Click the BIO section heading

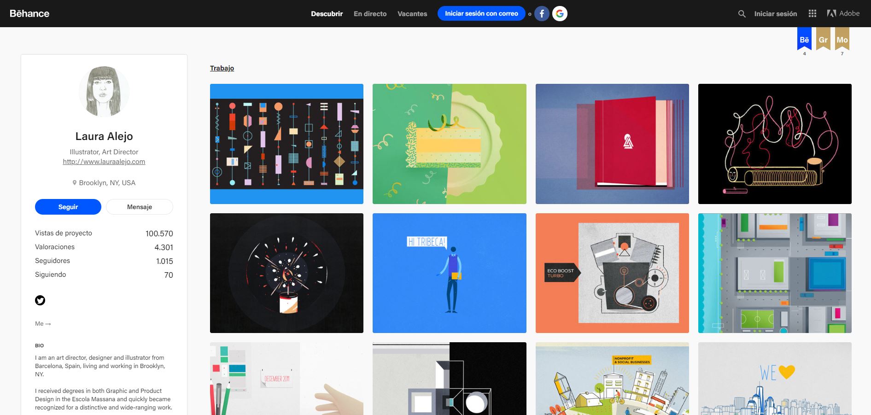click(39, 345)
